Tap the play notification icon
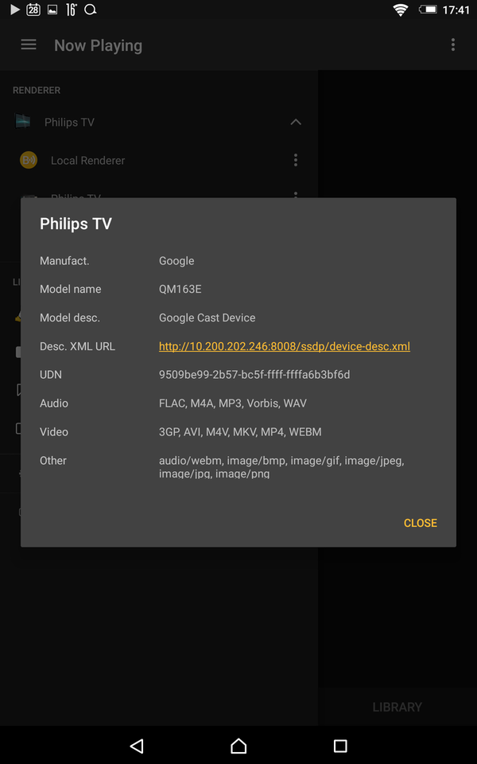Image resolution: width=477 pixels, height=764 pixels. (15, 10)
